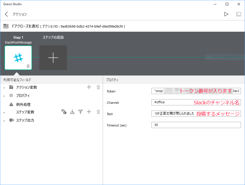Click into the Text message field

pyautogui.click(x=196, y=114)
